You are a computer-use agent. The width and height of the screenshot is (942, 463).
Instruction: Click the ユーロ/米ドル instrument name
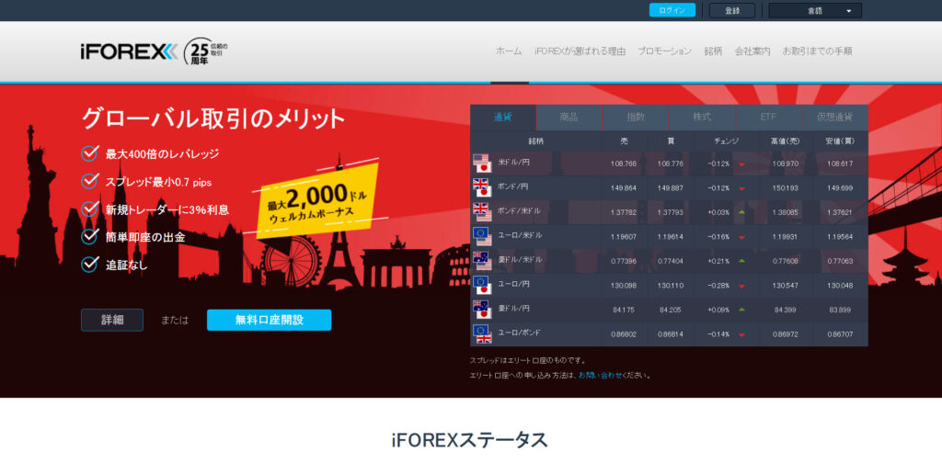pyautogui.click(x=520, y=236)
